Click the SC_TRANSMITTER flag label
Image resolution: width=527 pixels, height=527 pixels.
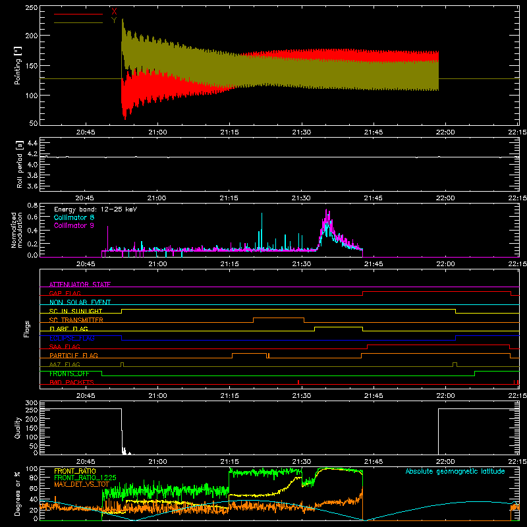[76, 319]
